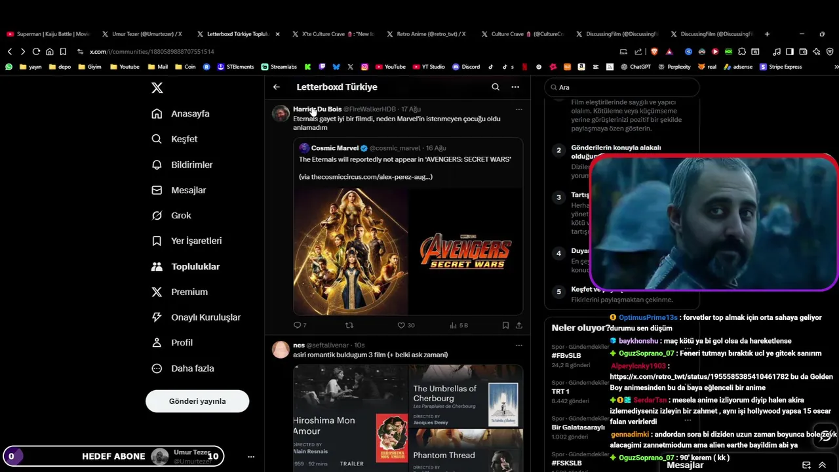Open Discord bookmark

tap(465, 67)
